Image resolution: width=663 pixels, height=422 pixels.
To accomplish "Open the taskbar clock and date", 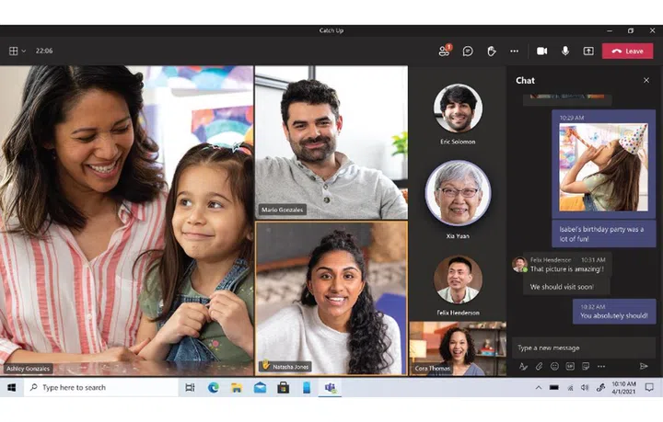I will pyautogui.click(x=623, y=387).
